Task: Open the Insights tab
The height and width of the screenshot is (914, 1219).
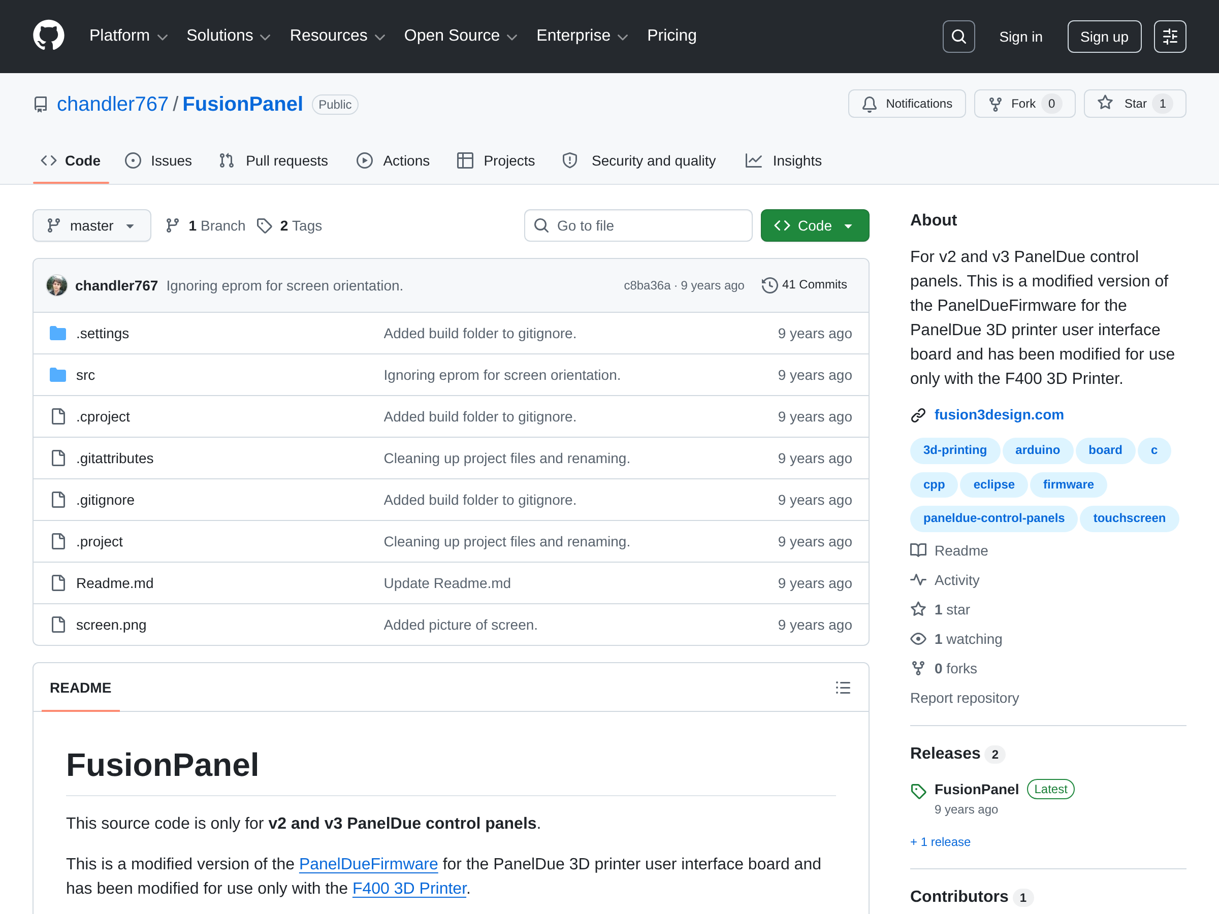Action: point(783,161)
